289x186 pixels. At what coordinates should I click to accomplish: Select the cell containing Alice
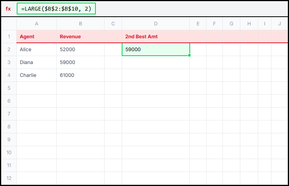[37, 50]
